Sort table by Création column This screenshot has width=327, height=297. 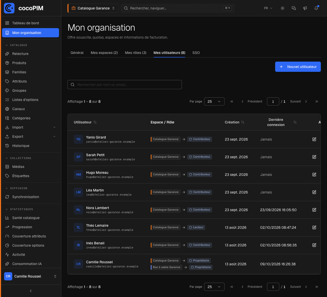(235, 122)
